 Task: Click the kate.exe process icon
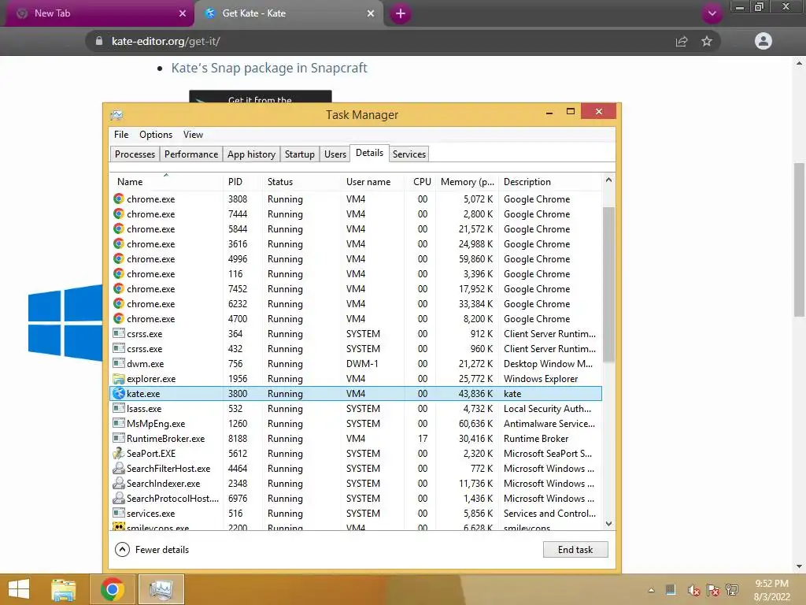click(119, 394)
